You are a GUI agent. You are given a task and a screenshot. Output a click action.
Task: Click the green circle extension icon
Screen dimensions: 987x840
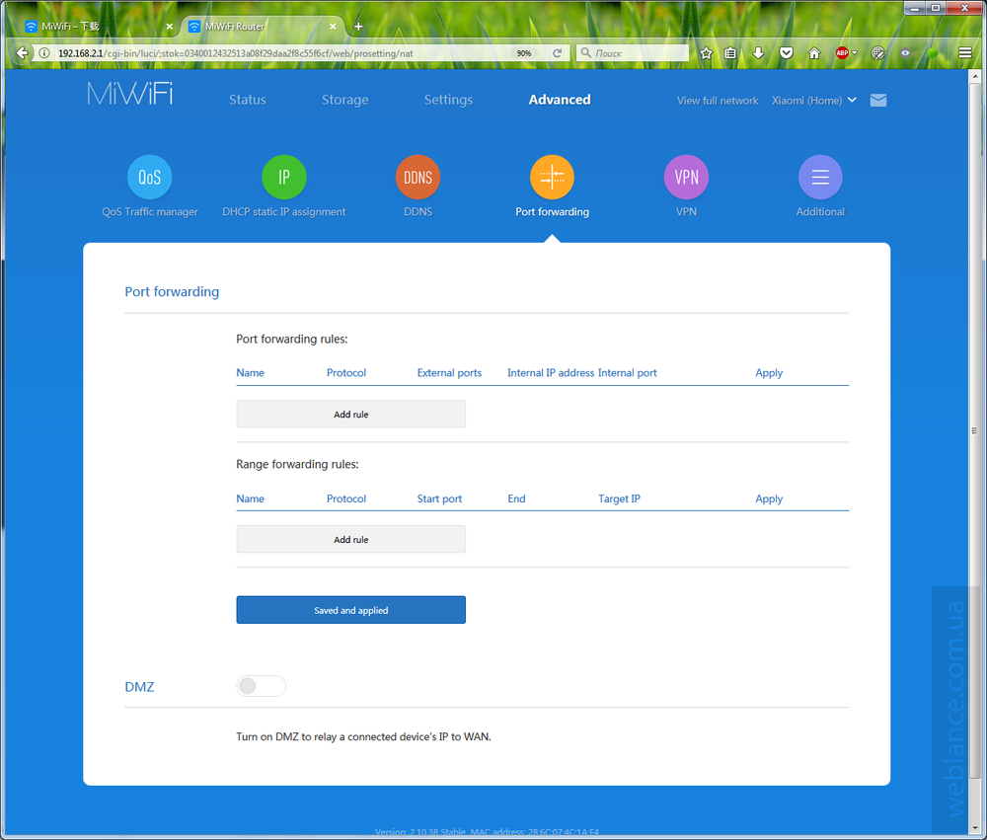[x=933, y=53]
